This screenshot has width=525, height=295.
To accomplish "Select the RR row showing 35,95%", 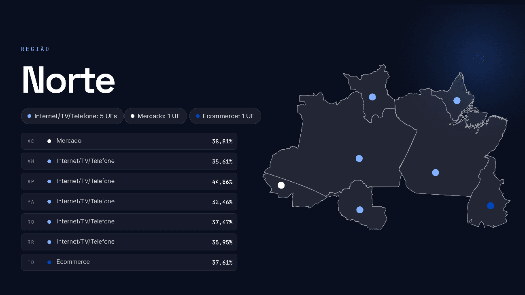I will (129, 242).
